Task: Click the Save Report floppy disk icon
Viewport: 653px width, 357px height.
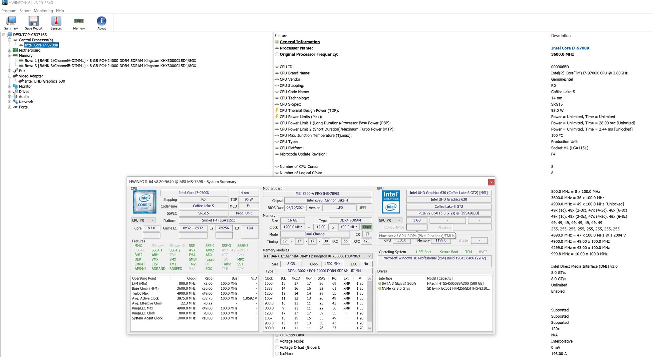Action: click(33, 21)
